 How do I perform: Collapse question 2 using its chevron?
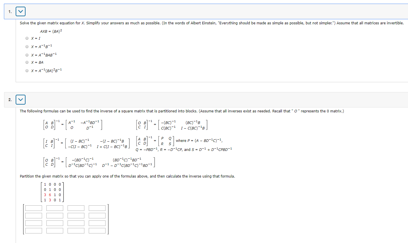coord(20,99)
